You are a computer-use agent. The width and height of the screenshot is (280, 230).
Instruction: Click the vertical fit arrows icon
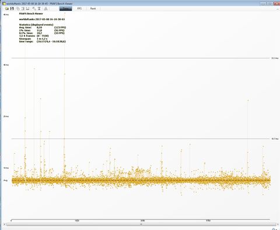[x=23, y=9]
